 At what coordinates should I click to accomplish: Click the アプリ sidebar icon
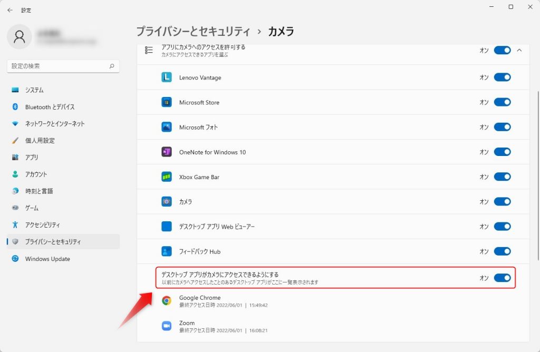tap(15, 157)
